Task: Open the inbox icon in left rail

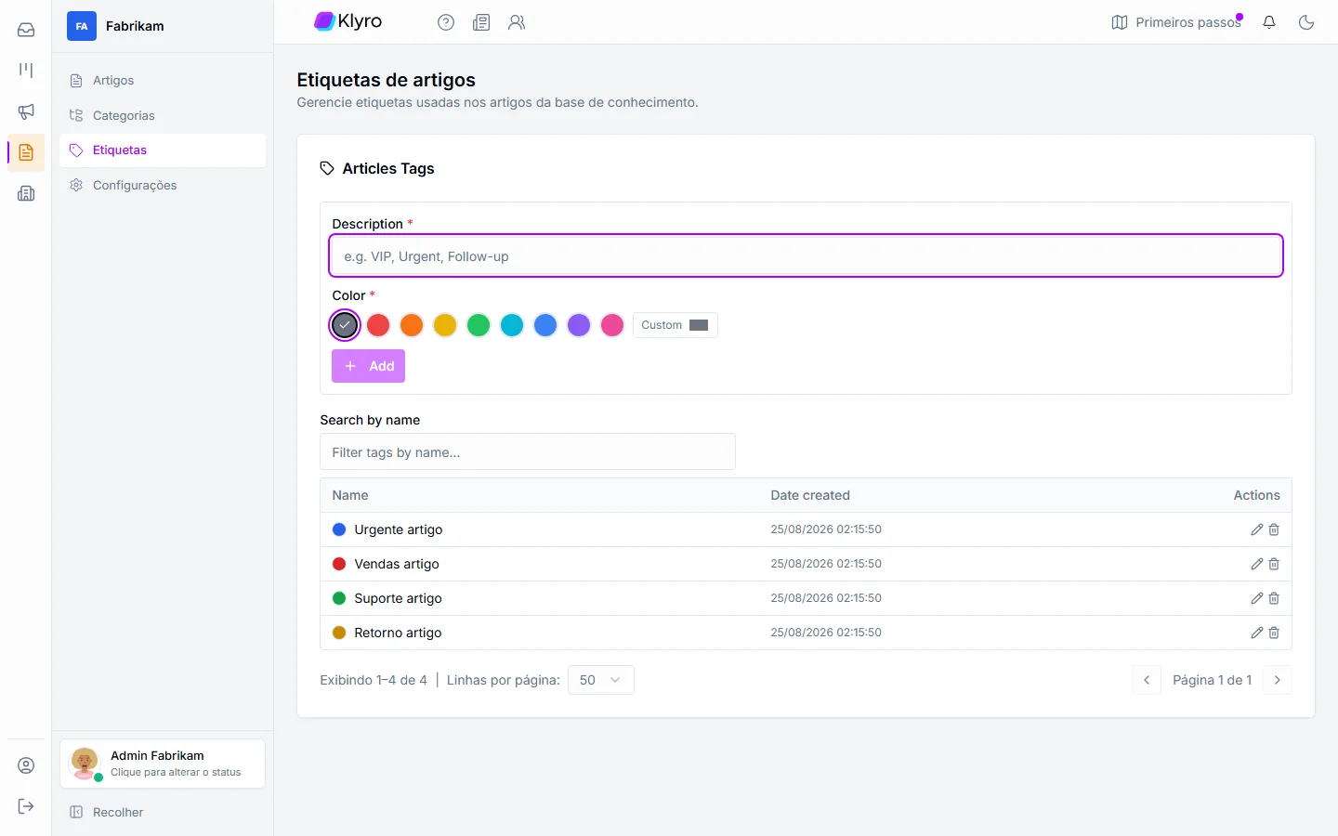Action: (26, 30)
